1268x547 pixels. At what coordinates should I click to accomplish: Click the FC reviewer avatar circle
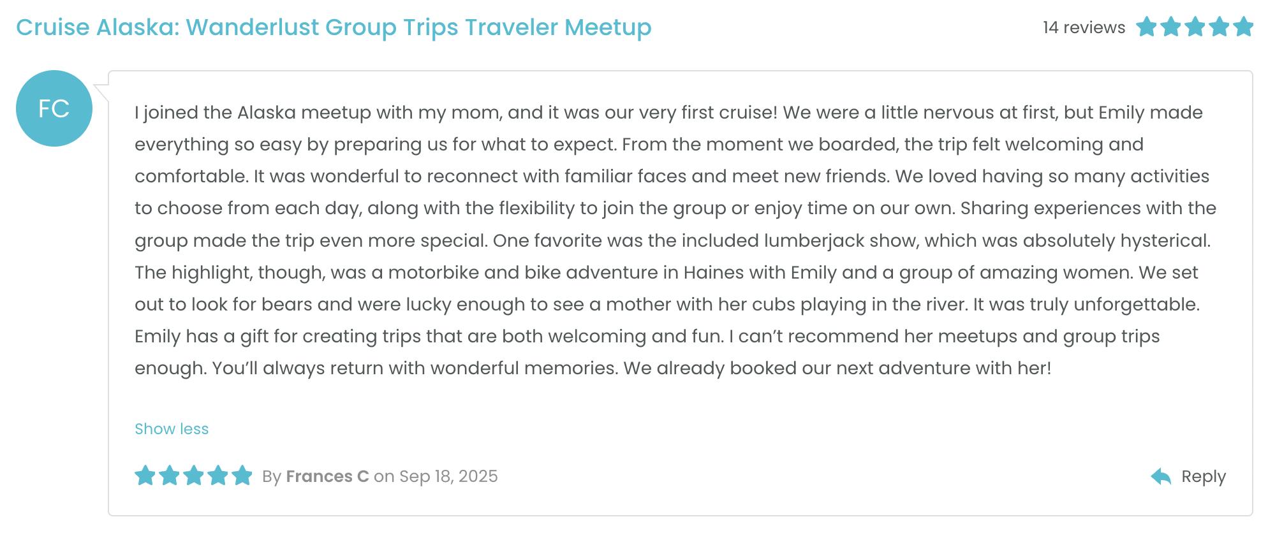point(54,108)
